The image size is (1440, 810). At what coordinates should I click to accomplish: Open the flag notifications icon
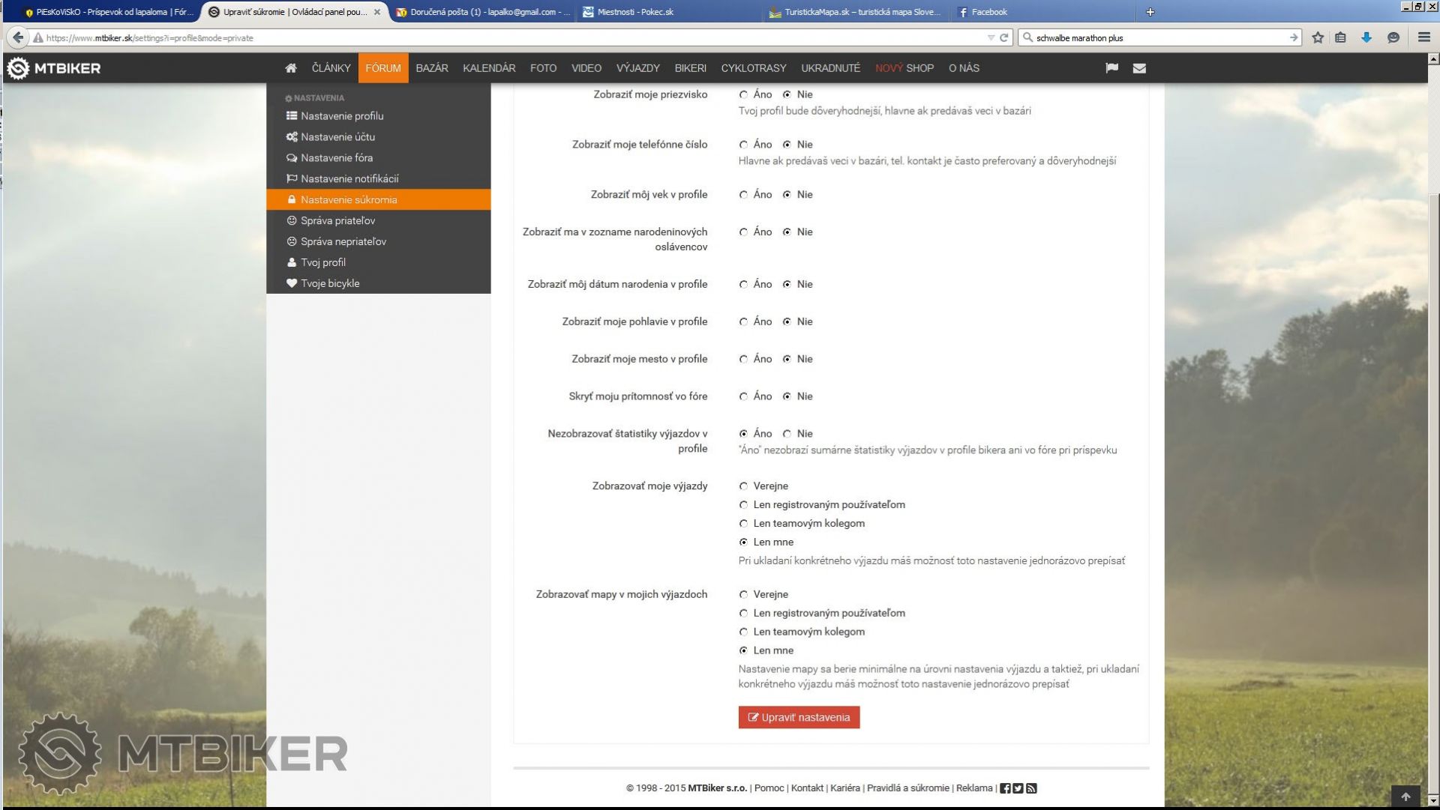1111,68
